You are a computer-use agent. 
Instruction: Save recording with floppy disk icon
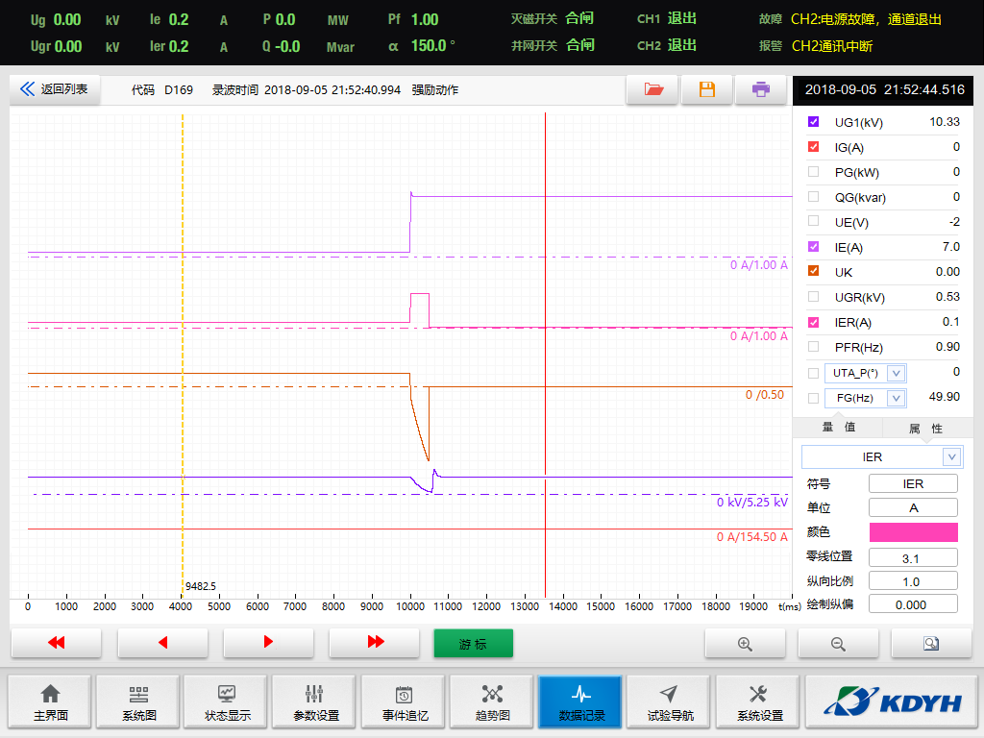point(706,89)
